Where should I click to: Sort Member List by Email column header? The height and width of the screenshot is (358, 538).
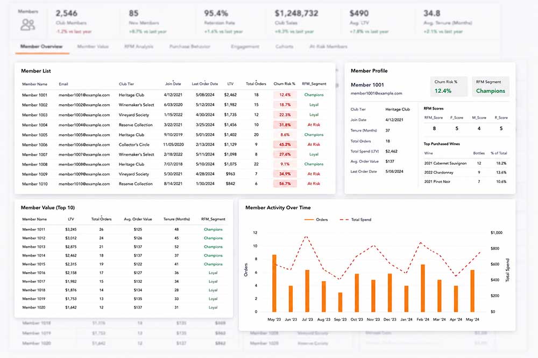63,84
